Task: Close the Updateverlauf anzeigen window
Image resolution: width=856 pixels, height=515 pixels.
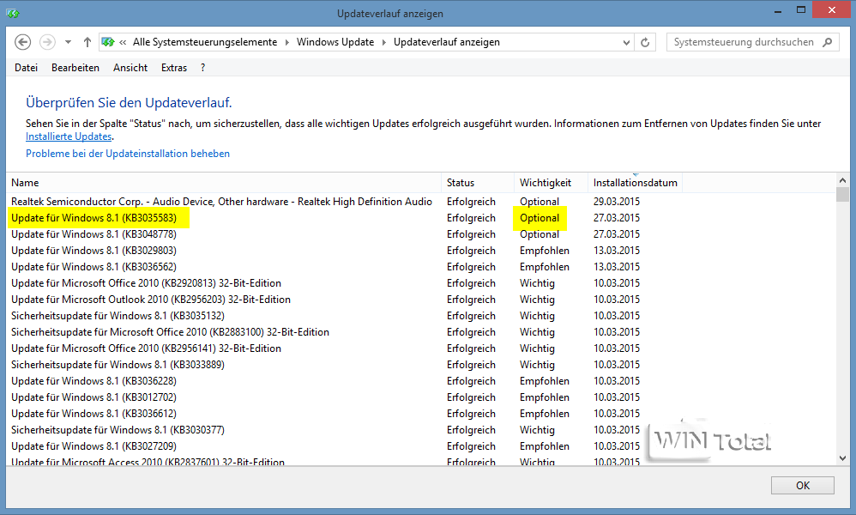Action: [831, 9]
